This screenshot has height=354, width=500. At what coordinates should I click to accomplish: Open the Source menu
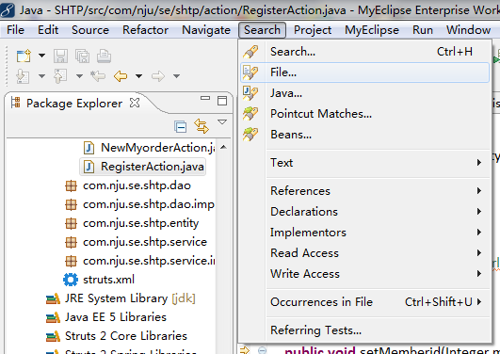pos(90,30)
